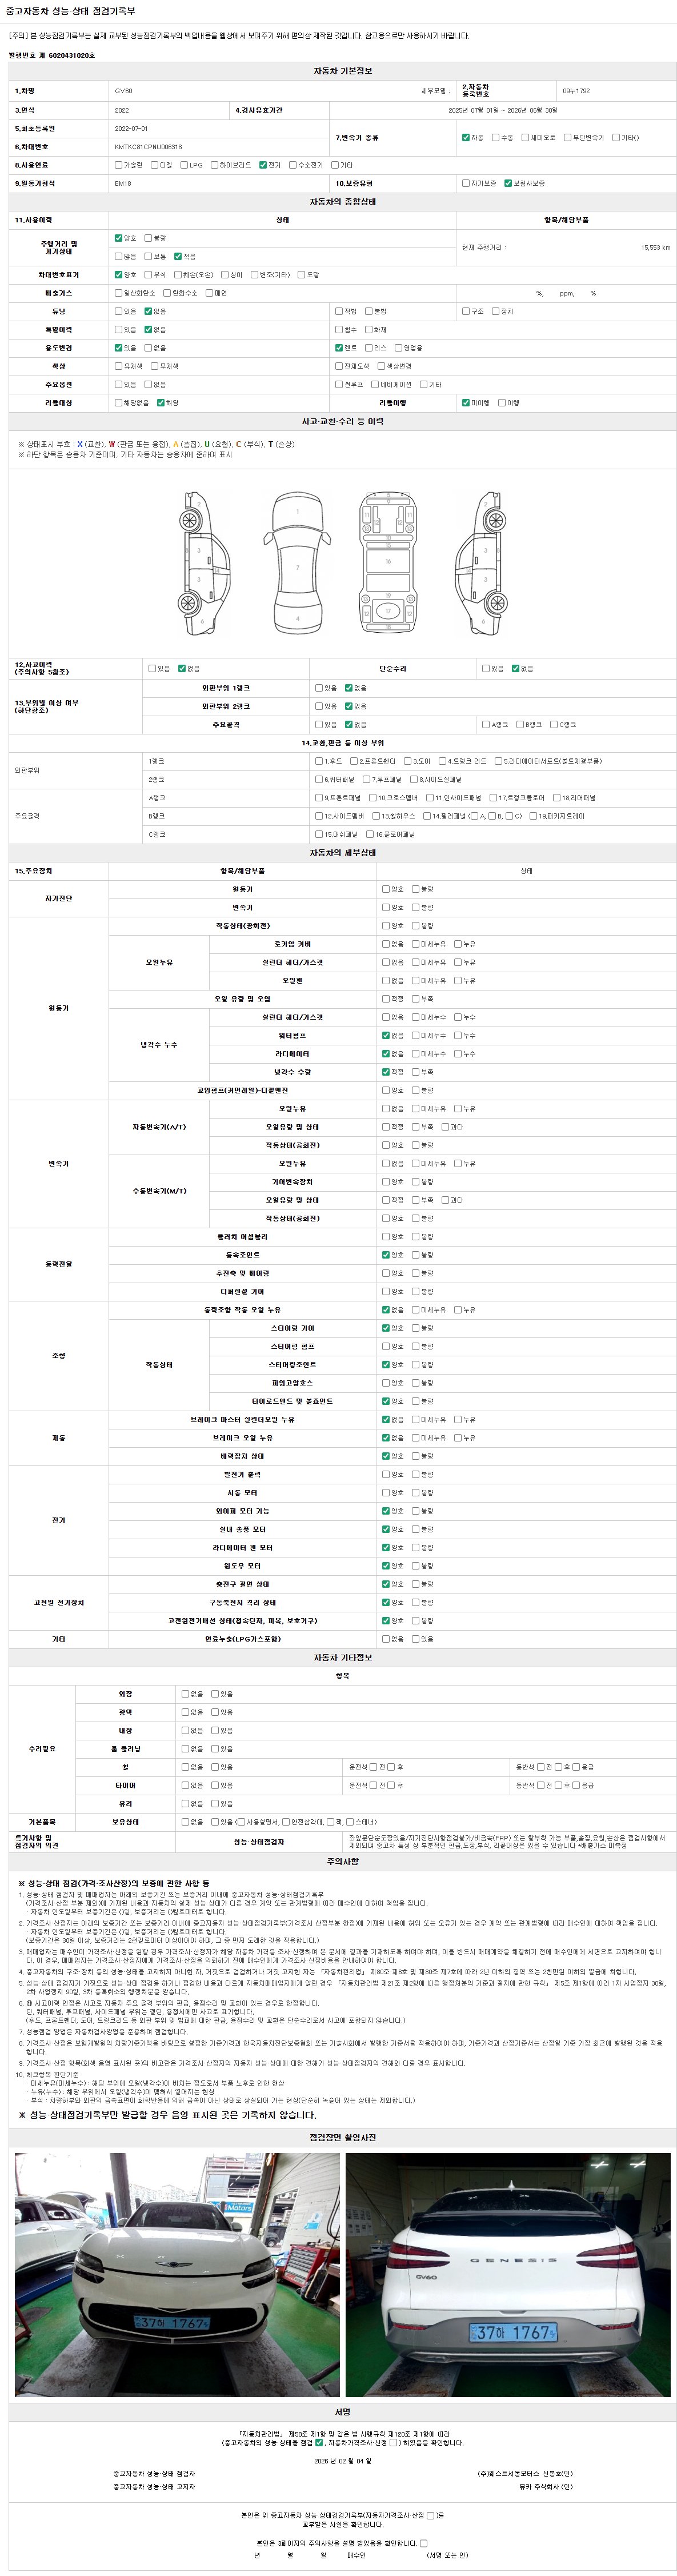Toggle the 워터펌프 없음 checkbox
This screenshot has height=2576, width=677.
pos(386,1036)
